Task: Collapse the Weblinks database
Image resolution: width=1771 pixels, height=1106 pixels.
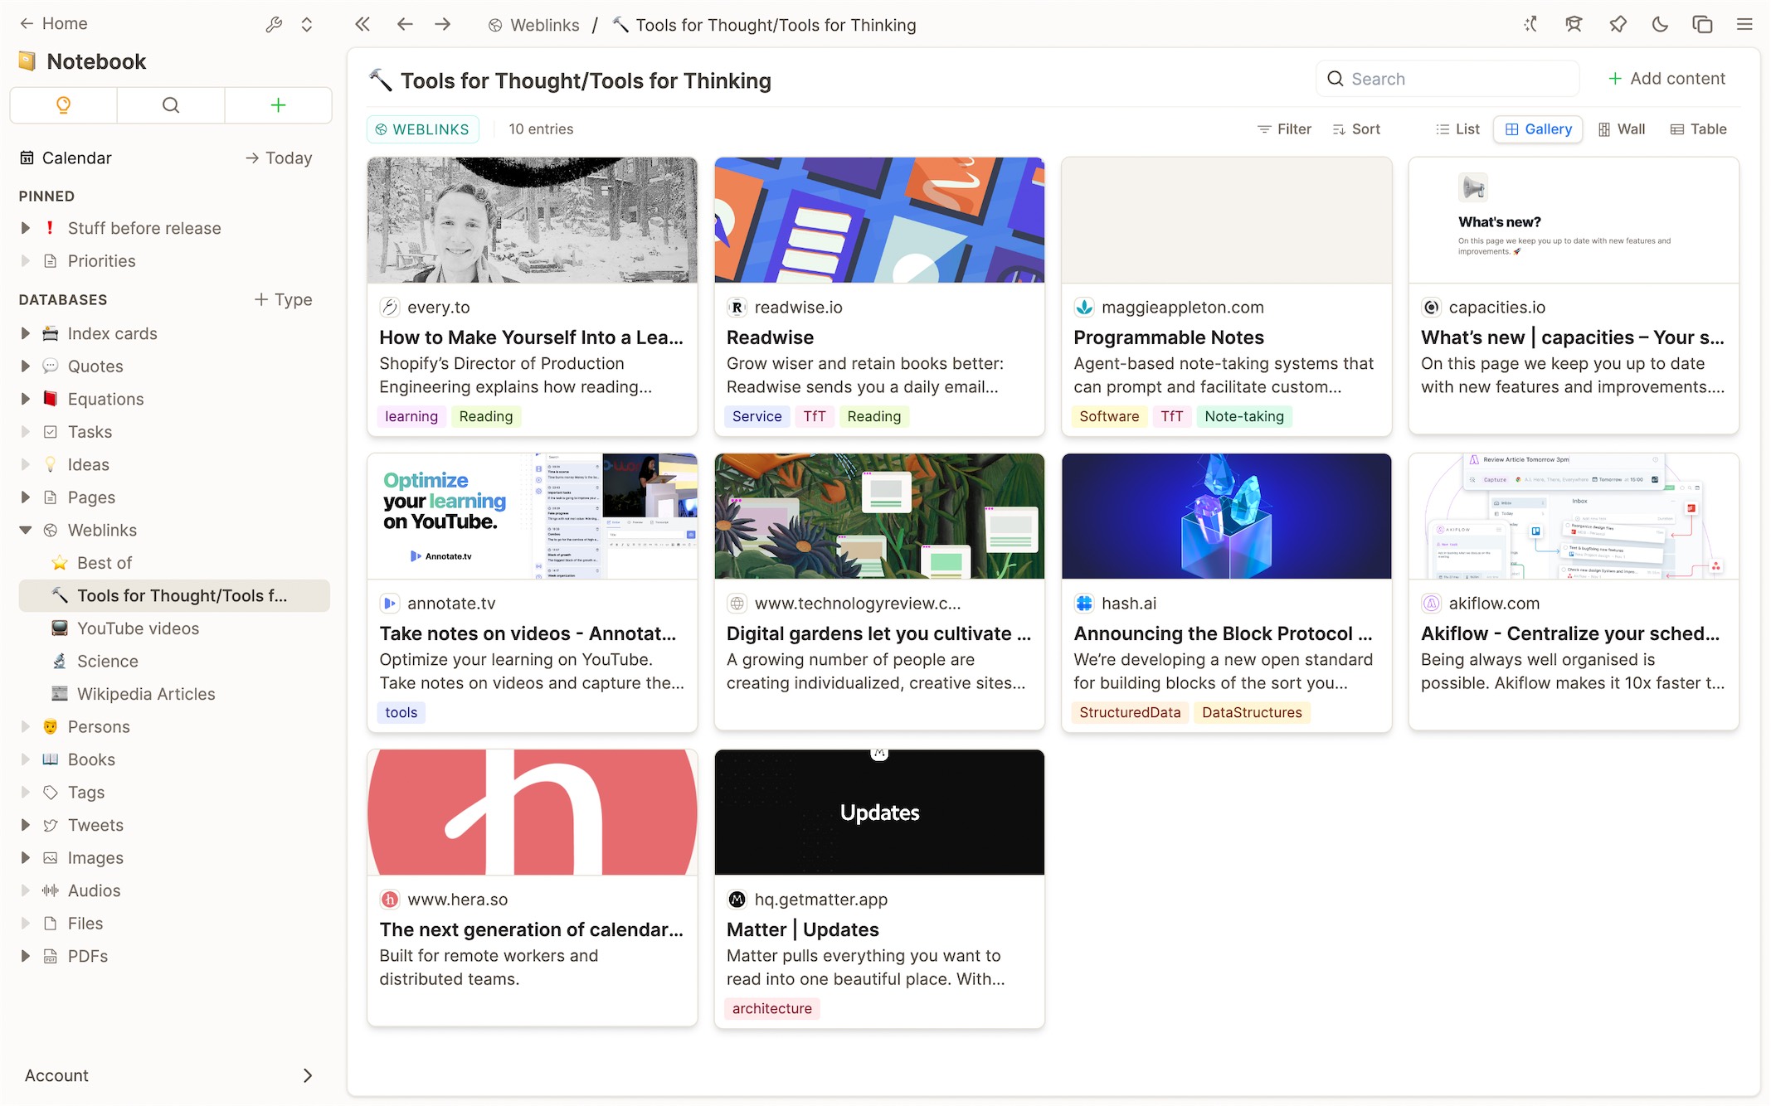Action: pos(25,530)
